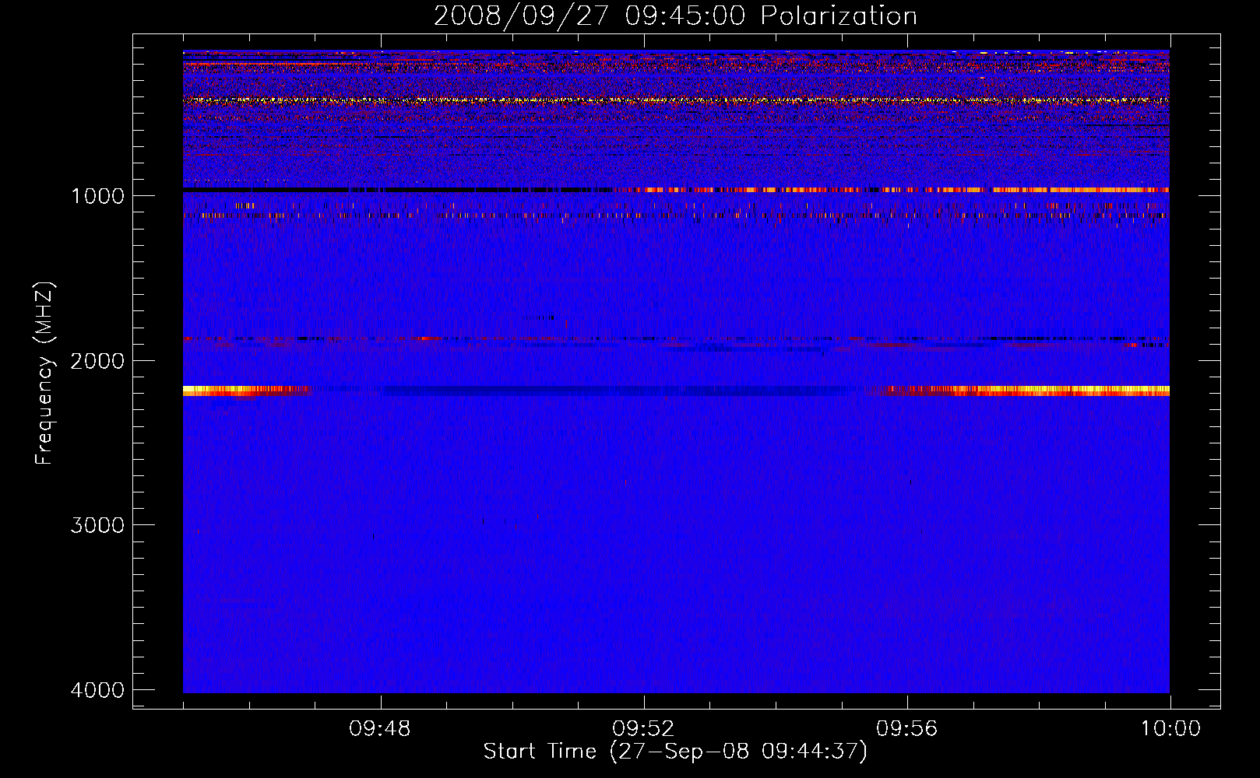This screenshot has width=1260, height=778.
Task: Click the 2000 frequency tick label
Action: pos(97,361)
